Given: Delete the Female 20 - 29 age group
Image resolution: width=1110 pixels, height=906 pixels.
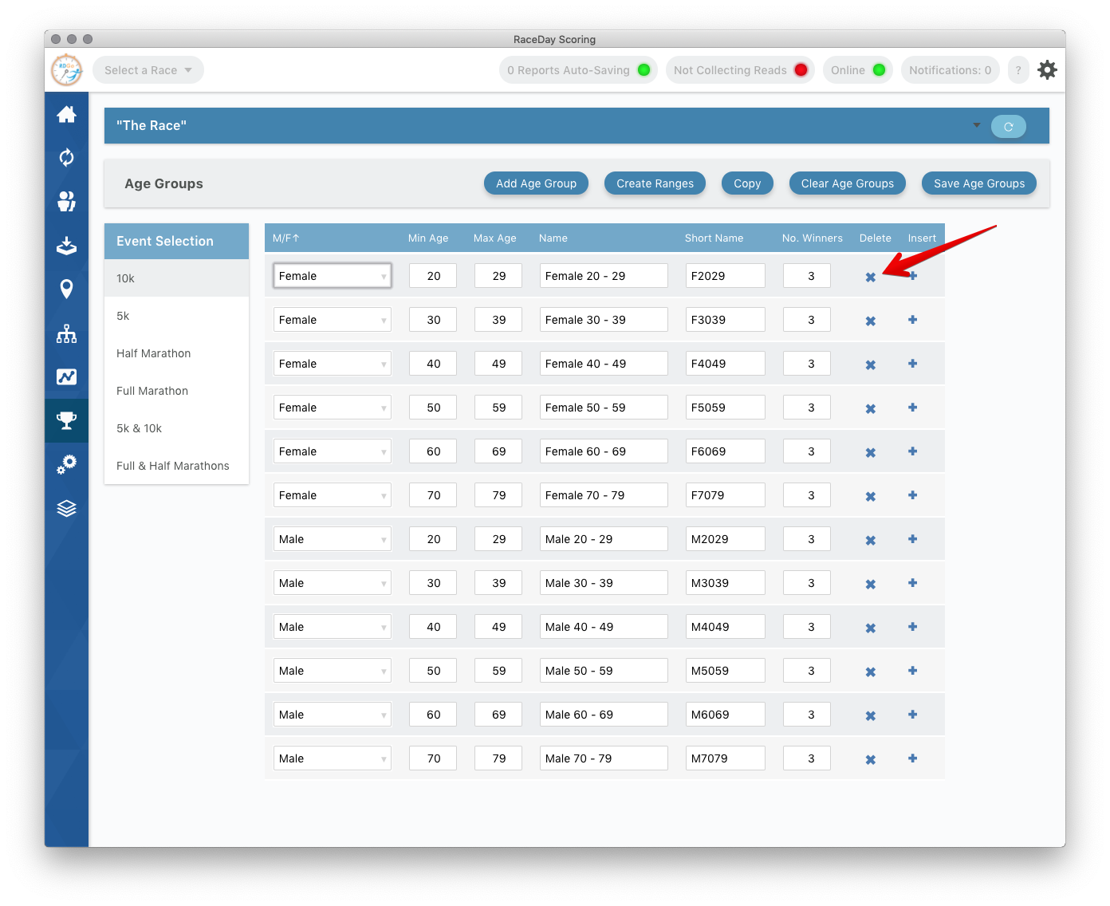Looking at the screenshot, I should (x=871, y=277).
